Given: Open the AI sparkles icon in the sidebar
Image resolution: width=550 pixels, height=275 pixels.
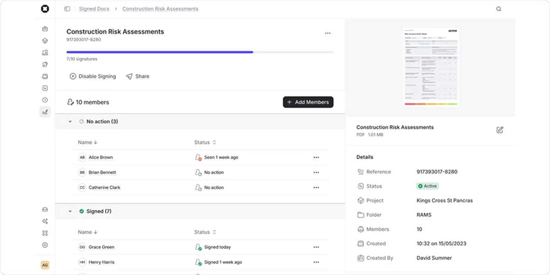Looking at the screenshot, I should click(x=45, y=221).
